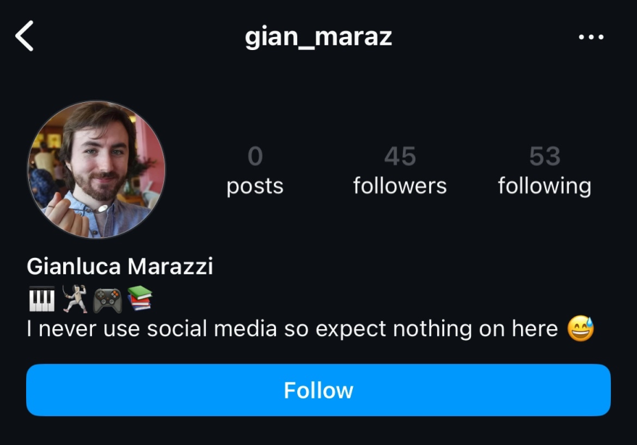The image size is (637, 445).
Task: Click the fencer emoji in bio
Action: click(75, 299)
